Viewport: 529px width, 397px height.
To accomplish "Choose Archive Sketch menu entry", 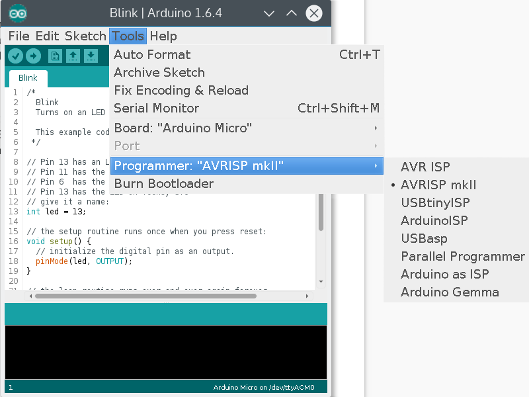I will 247,73.
